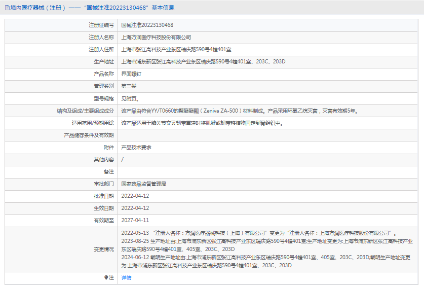The width and height of the screenshot is (424, 286).
Task: Click the 注册人住所 row label
Action: coord(101,50)
